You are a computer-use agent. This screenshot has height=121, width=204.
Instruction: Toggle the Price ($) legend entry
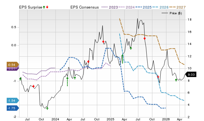172,13
